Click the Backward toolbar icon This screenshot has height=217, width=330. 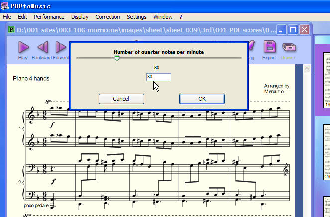point(43,47)
